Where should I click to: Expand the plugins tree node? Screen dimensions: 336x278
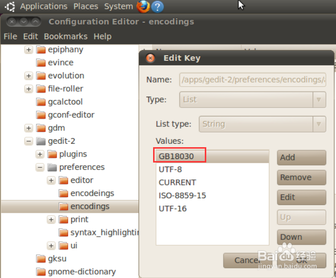[x=40, y=154]
